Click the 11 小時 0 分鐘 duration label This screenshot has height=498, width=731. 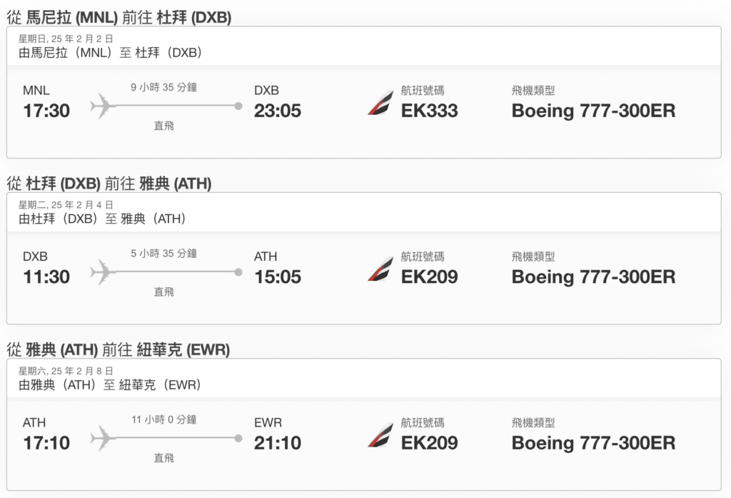(x=163, y=419)
